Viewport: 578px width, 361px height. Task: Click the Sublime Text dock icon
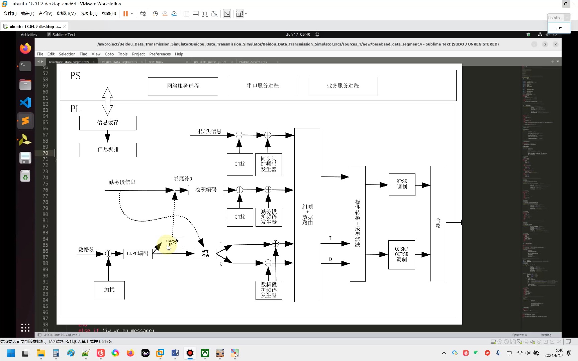[25, 121]
